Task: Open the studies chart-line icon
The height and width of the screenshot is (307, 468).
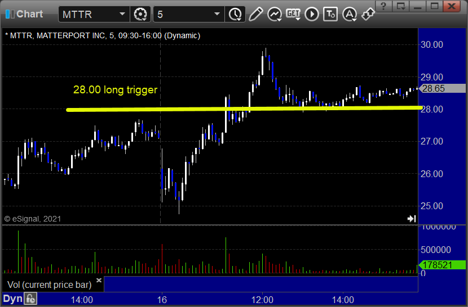Action: 275,14
